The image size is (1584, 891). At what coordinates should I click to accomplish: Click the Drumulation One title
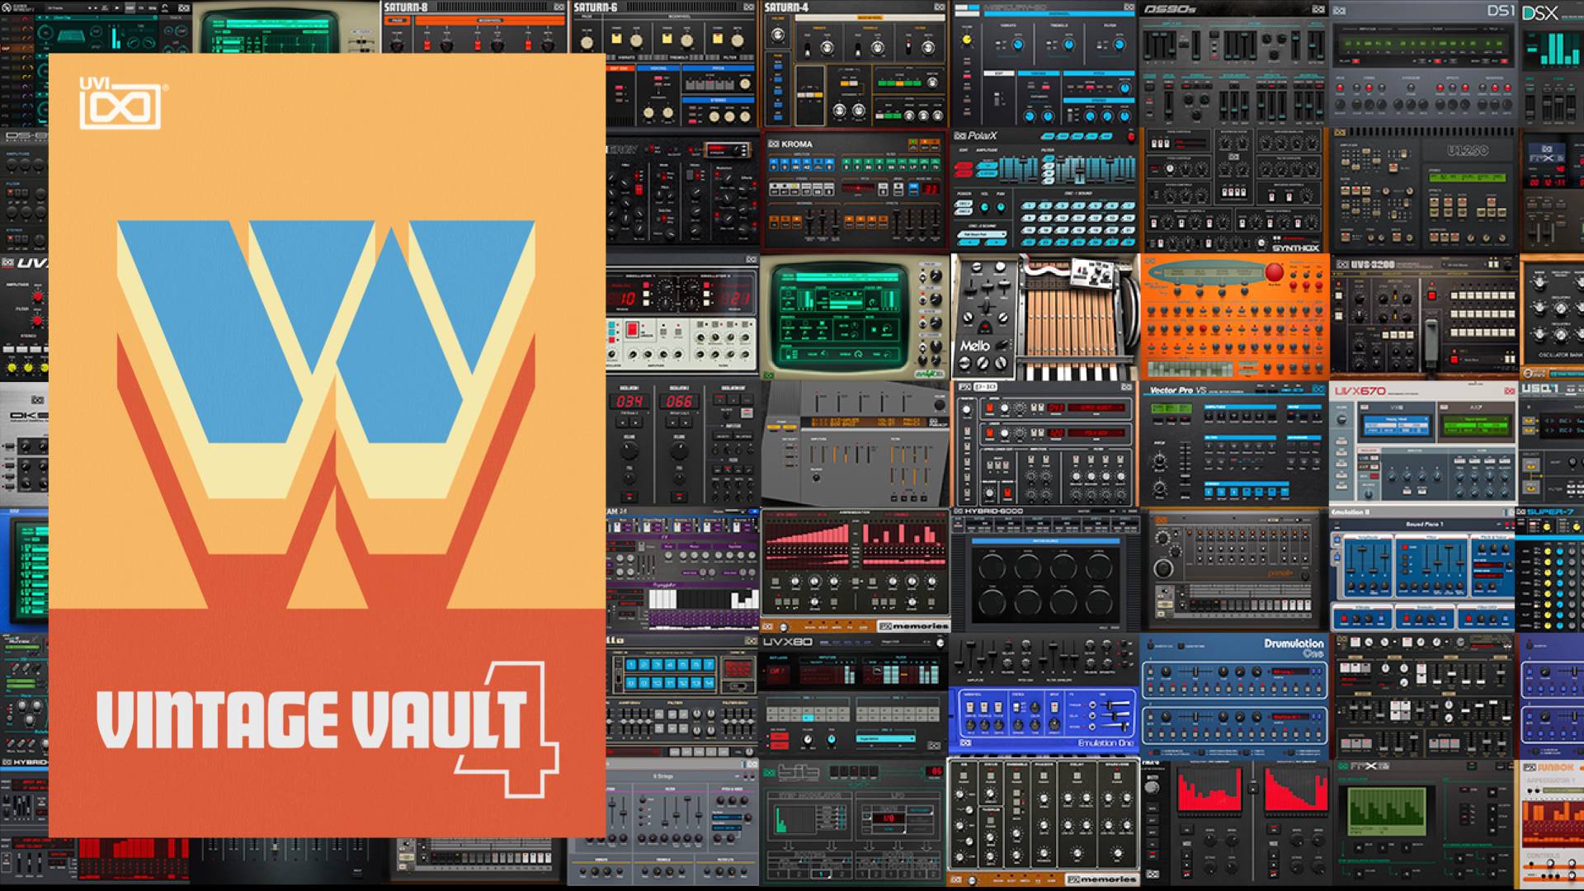(x=1293, y=644)
